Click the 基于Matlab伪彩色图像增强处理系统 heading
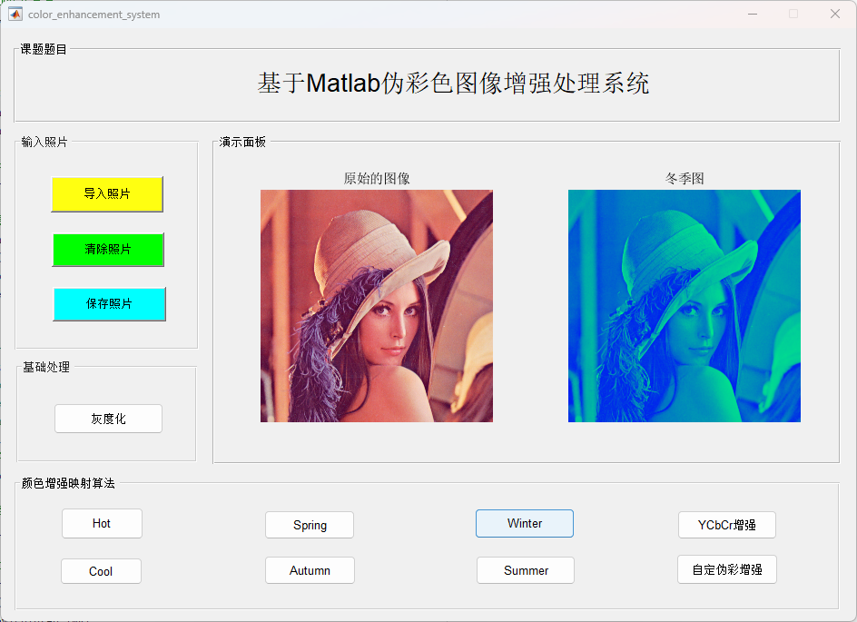This screenshot has width=857, height=622. pyautogui.click(x=453, y=84)
